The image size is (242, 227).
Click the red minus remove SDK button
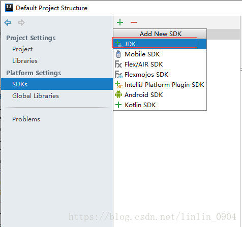134,22
